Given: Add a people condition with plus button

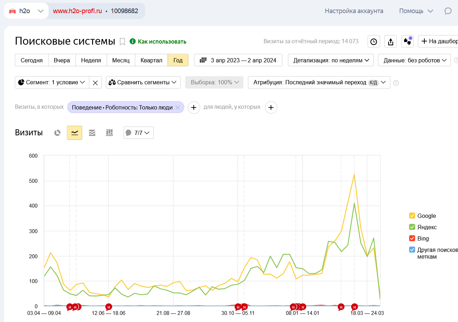Looking at the screenshot, I should click(x=271, y=107).
